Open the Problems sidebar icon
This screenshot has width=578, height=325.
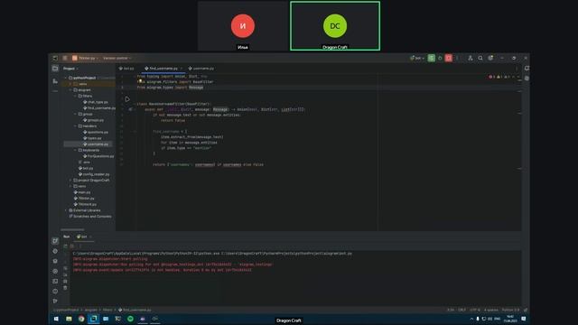[55, 291]
